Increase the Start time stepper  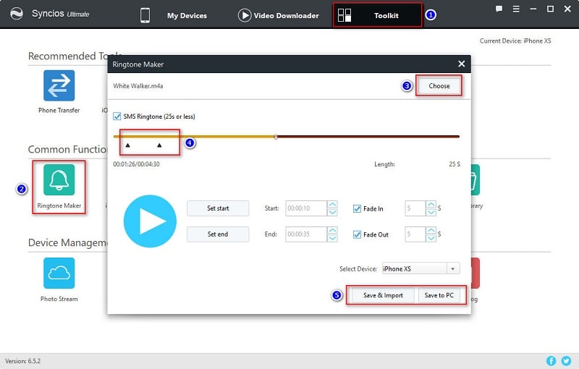332,205
